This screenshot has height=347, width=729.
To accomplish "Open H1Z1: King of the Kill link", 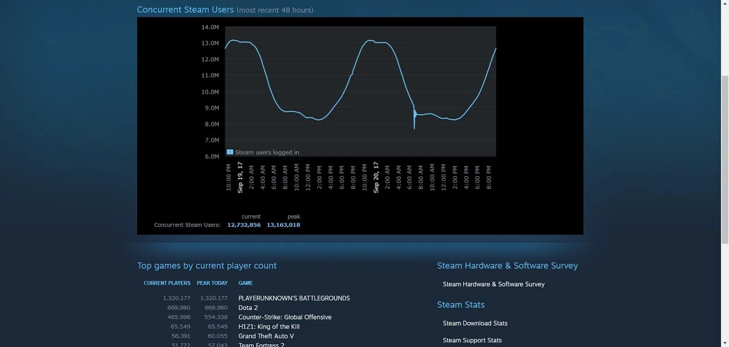I will (269, 327).
